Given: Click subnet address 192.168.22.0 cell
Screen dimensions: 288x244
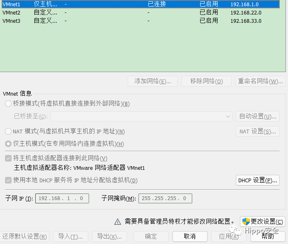Looking at the screenshot, I should pos(246,12).
